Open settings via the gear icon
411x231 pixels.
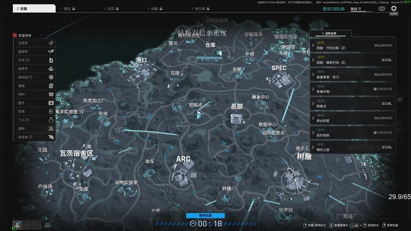[394, 8]
